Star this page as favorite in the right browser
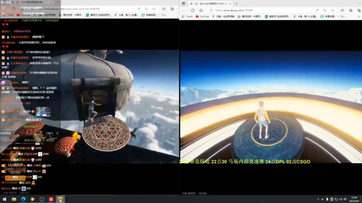Image resolution: width=362 pixels, height=203 pixels. coord(333,10)
